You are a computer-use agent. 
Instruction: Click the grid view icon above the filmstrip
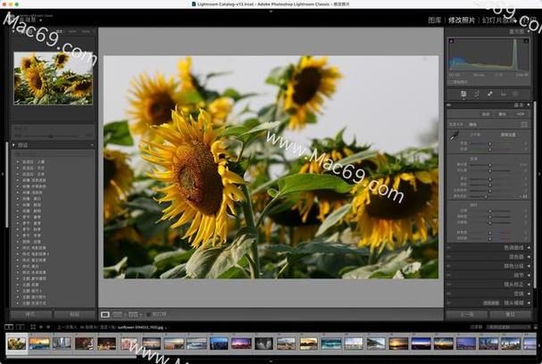pyautogui.click(x=33, y=327)
